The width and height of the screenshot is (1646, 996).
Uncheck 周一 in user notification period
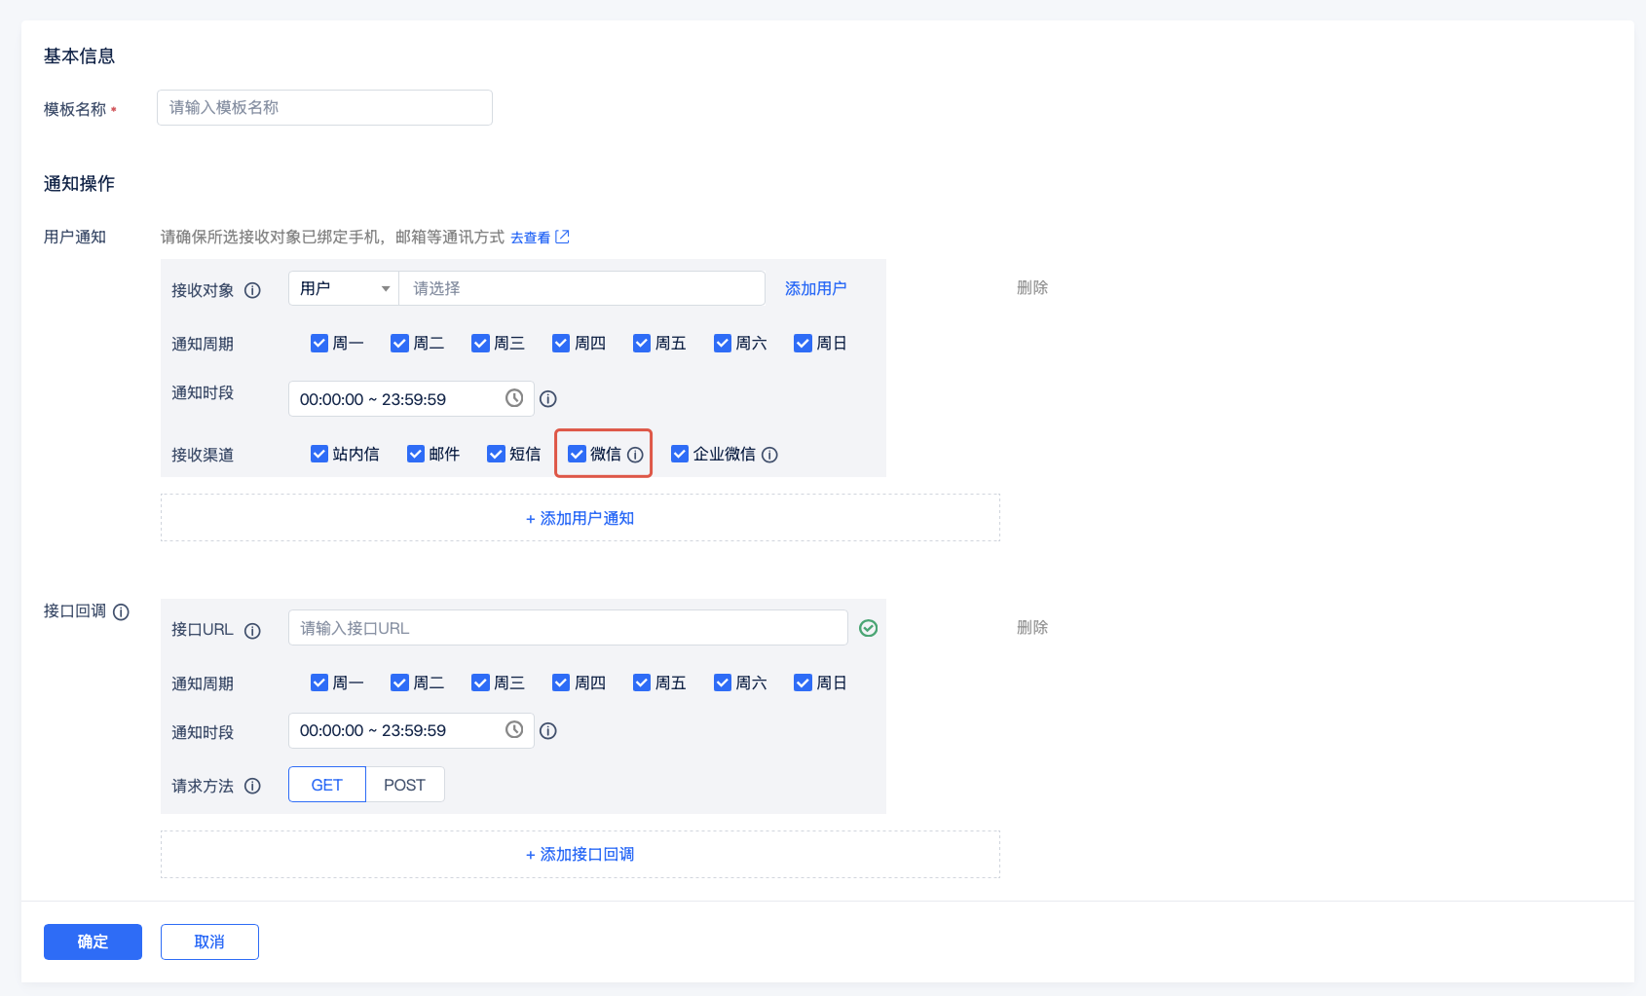(319, 343)
